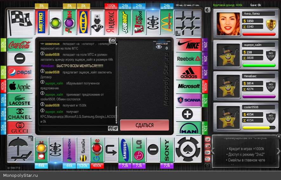Select the LG property cell
This screenshot has height=180, width=281.
tap(139, 150)
